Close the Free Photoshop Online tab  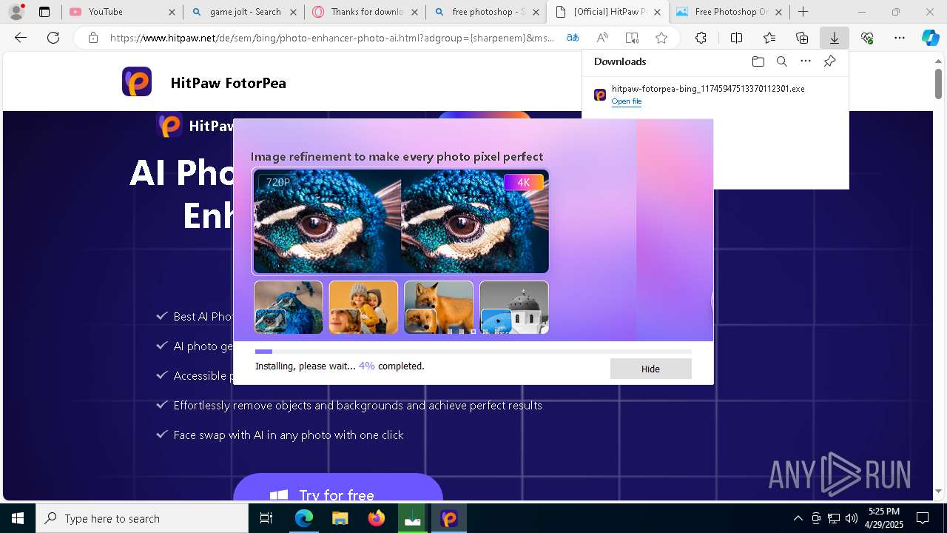click(778, 12)
